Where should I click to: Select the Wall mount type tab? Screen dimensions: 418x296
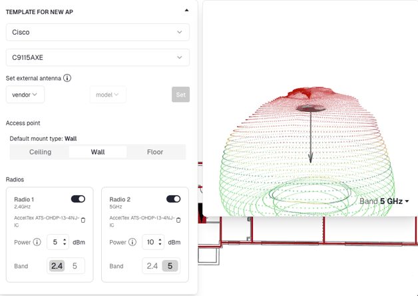click(x=98, y=152)
